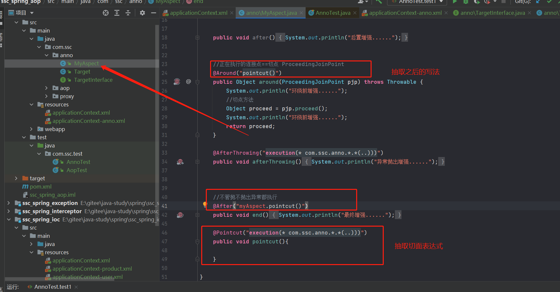
Task: Click line number 41 in gutter
Action: (164, 206)
